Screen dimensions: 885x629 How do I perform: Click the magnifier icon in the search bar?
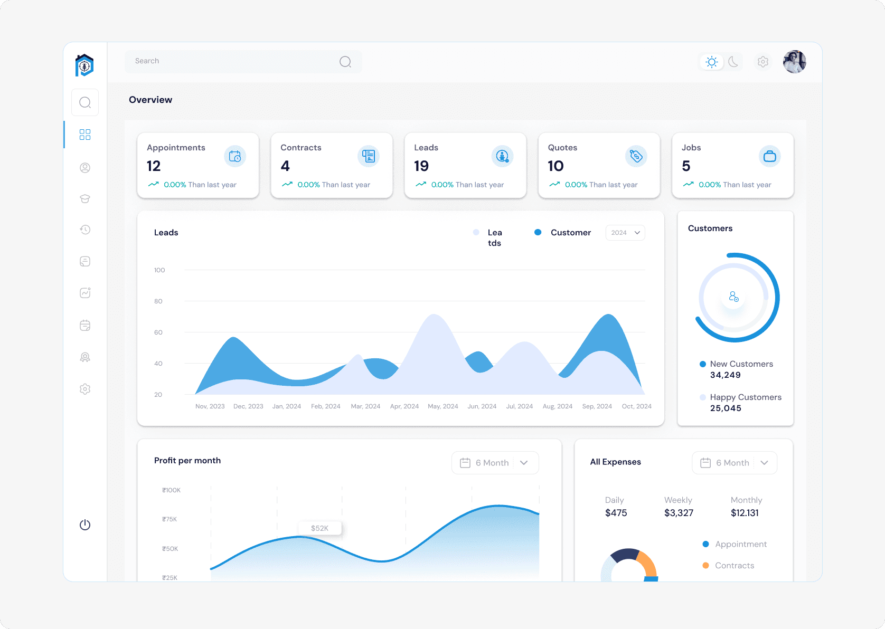(345, 62)
